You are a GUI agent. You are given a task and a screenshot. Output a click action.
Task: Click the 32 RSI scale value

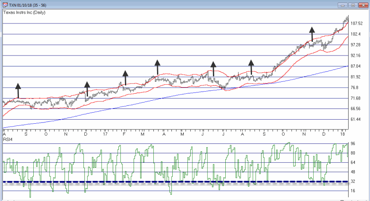tap(353, 181)
